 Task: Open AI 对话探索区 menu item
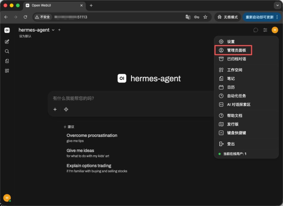pyautogui.click(x=246, y=104)
